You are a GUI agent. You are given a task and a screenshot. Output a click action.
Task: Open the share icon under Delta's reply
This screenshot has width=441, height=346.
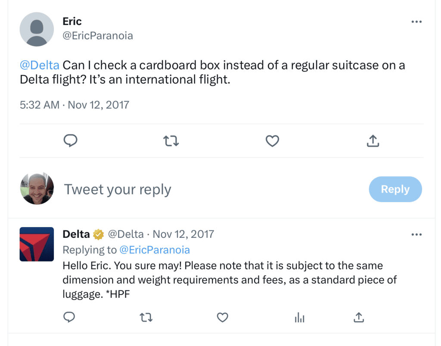point(358,318)
